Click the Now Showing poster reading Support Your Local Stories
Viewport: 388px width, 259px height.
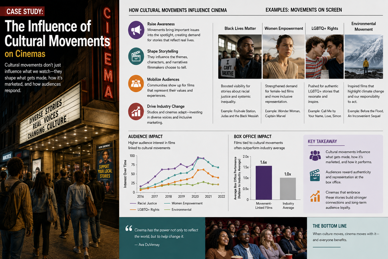[105, 169]
